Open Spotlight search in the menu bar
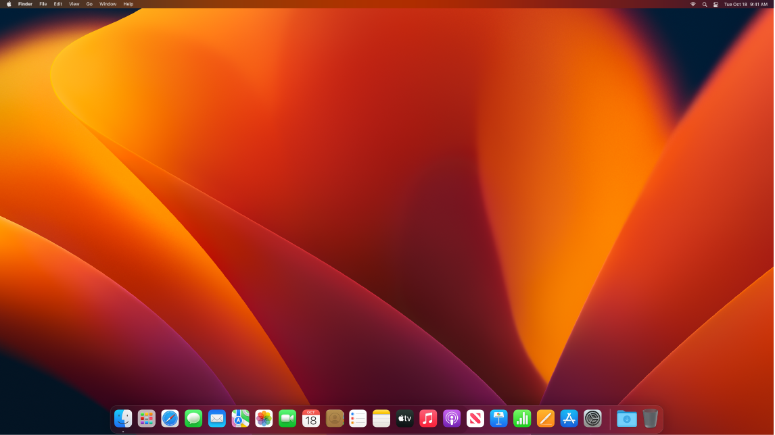The width and height of the screenshot is (775, 435). coord(705,4)
